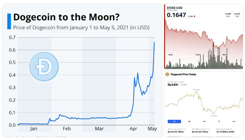Select the ALL time range tab
Image resolution: width=245 pixels, height=140 pixels.
pyautogui.click(x=234, y=121)
